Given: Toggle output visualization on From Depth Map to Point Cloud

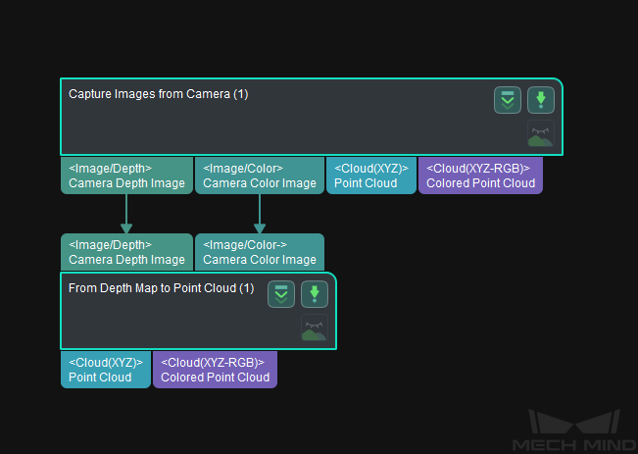Looking at the screenshot, I should coord(314,329).
